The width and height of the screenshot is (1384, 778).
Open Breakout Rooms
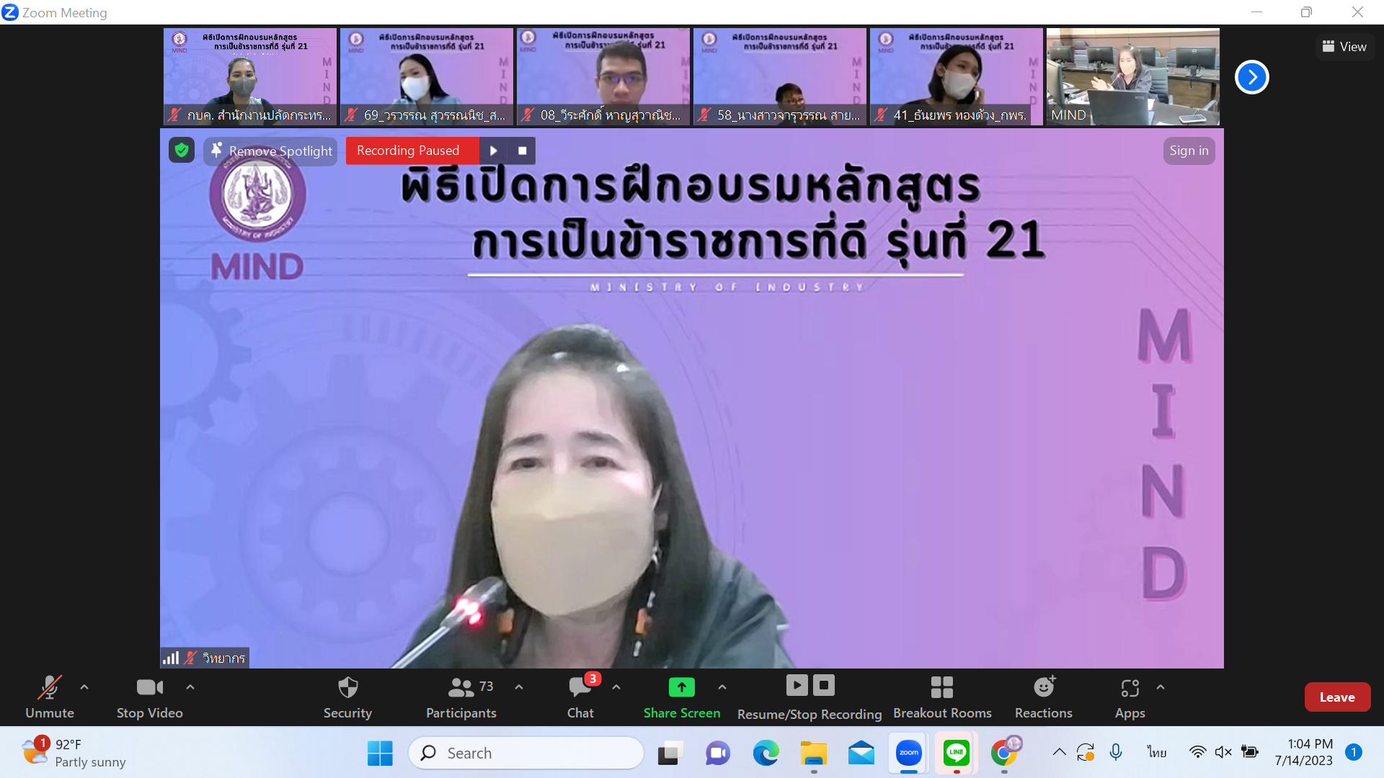[942, 697]
